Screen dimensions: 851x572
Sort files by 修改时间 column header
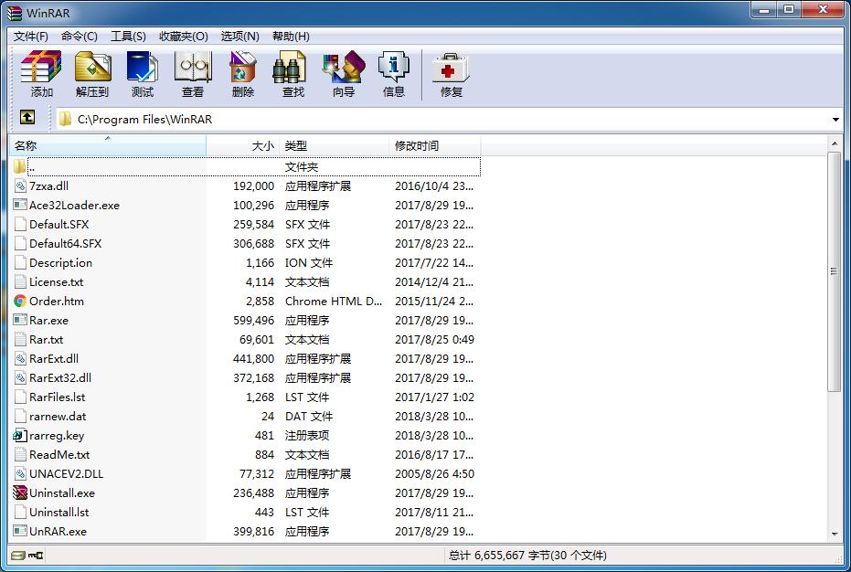pyautogui.click(x=434, y=145)
